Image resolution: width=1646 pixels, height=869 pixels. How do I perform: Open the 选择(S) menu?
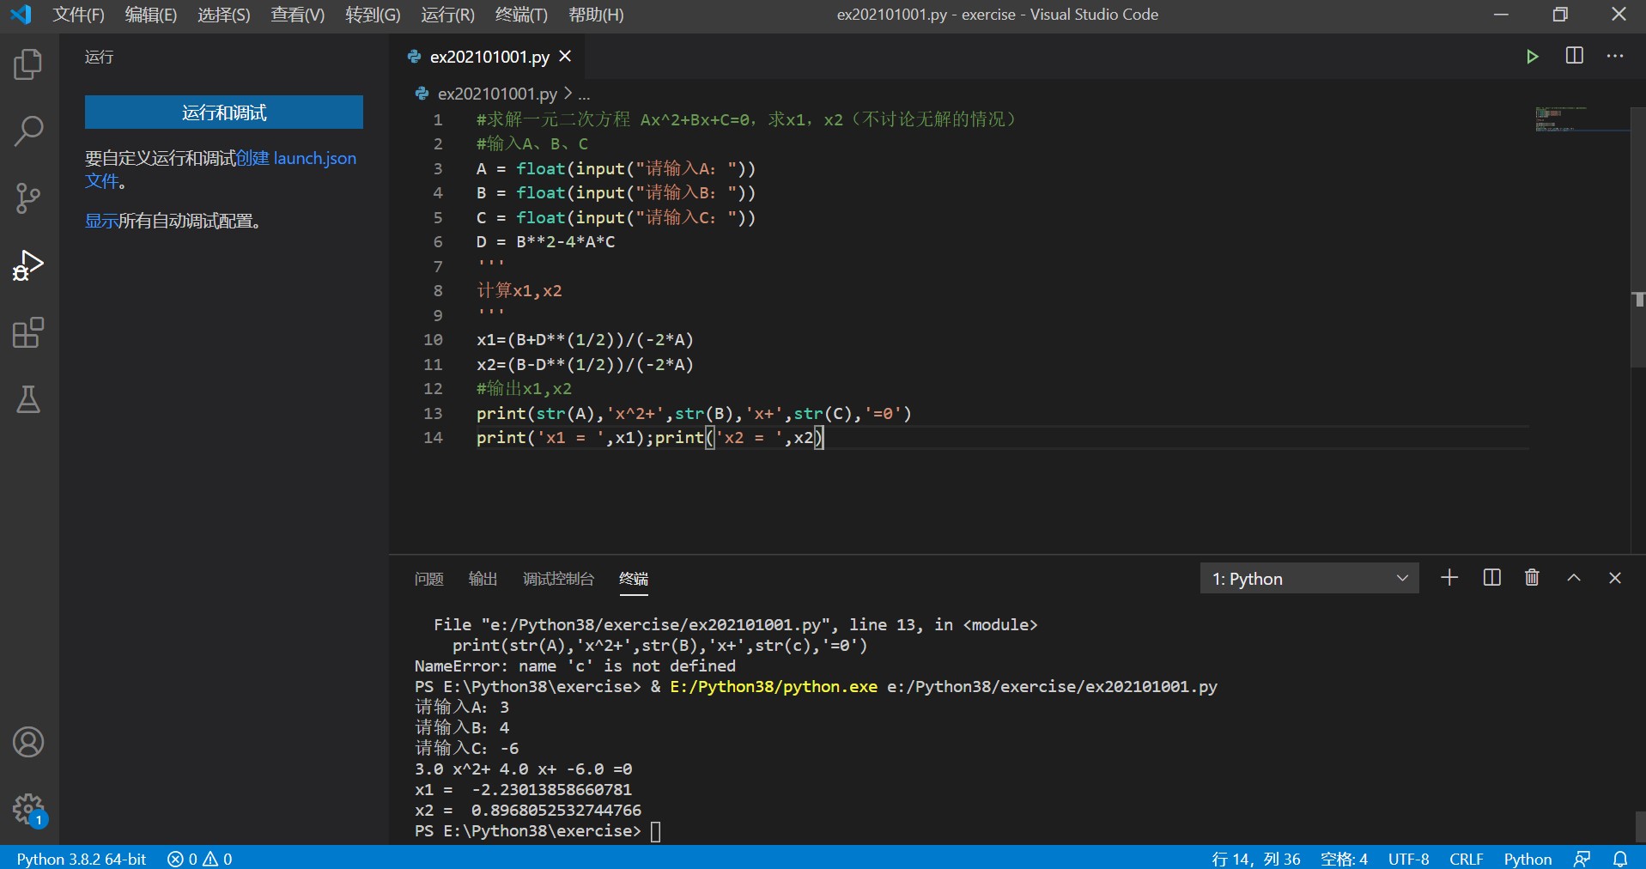click(223, 15)
